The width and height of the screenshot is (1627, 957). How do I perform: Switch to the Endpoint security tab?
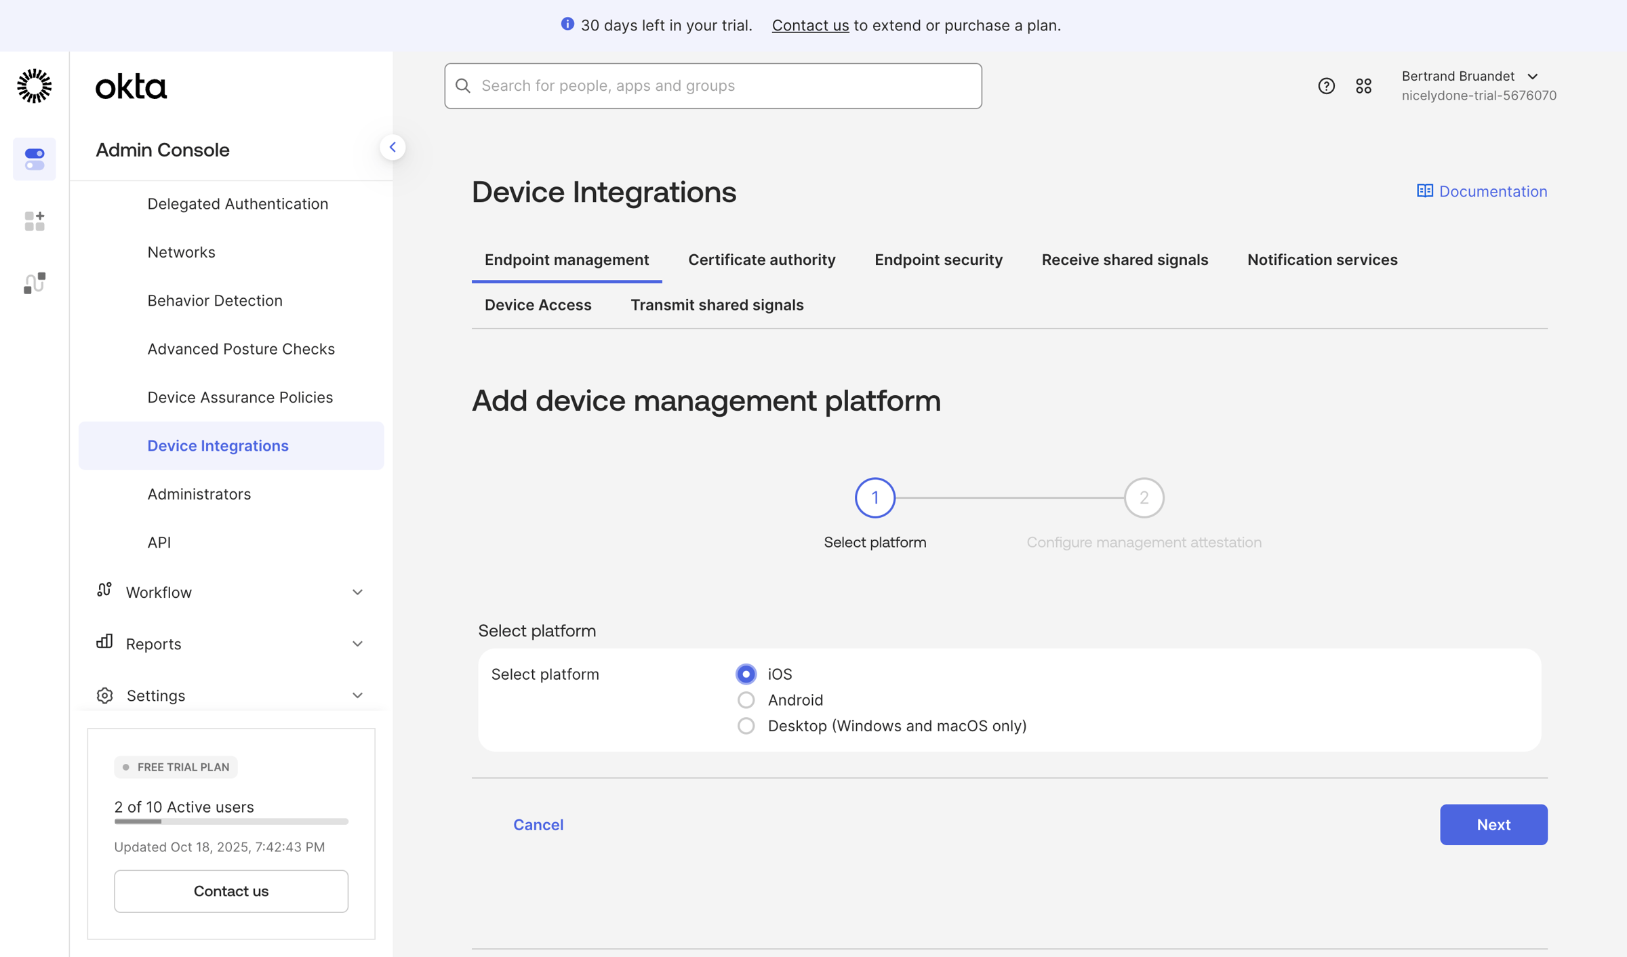point(938,260)
